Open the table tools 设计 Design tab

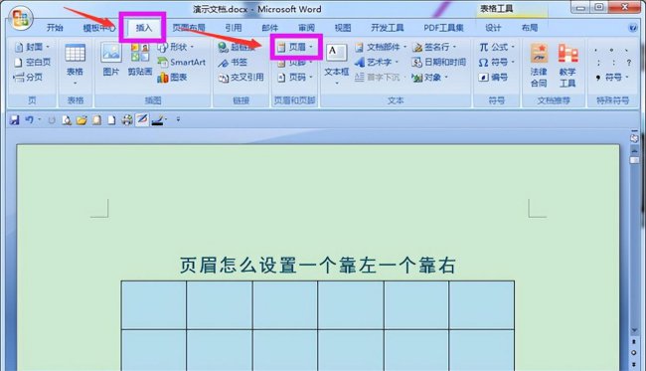[493, 28]
